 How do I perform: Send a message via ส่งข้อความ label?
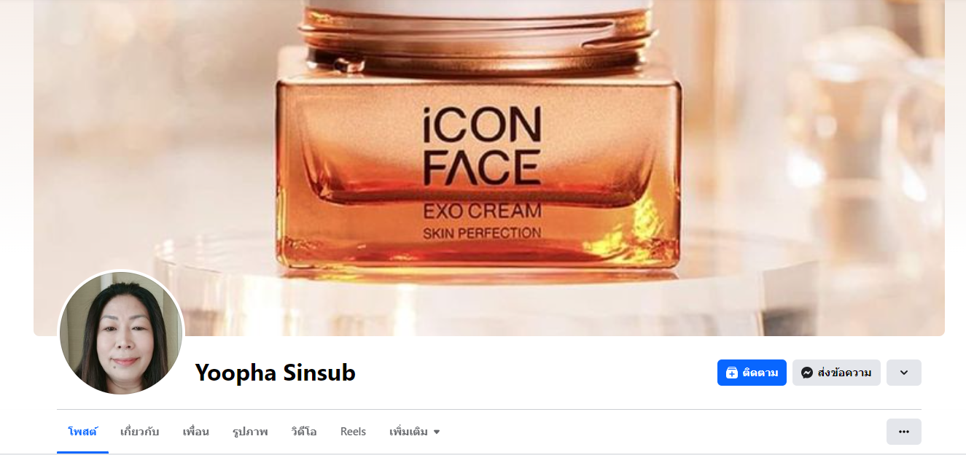pos(844,373)
